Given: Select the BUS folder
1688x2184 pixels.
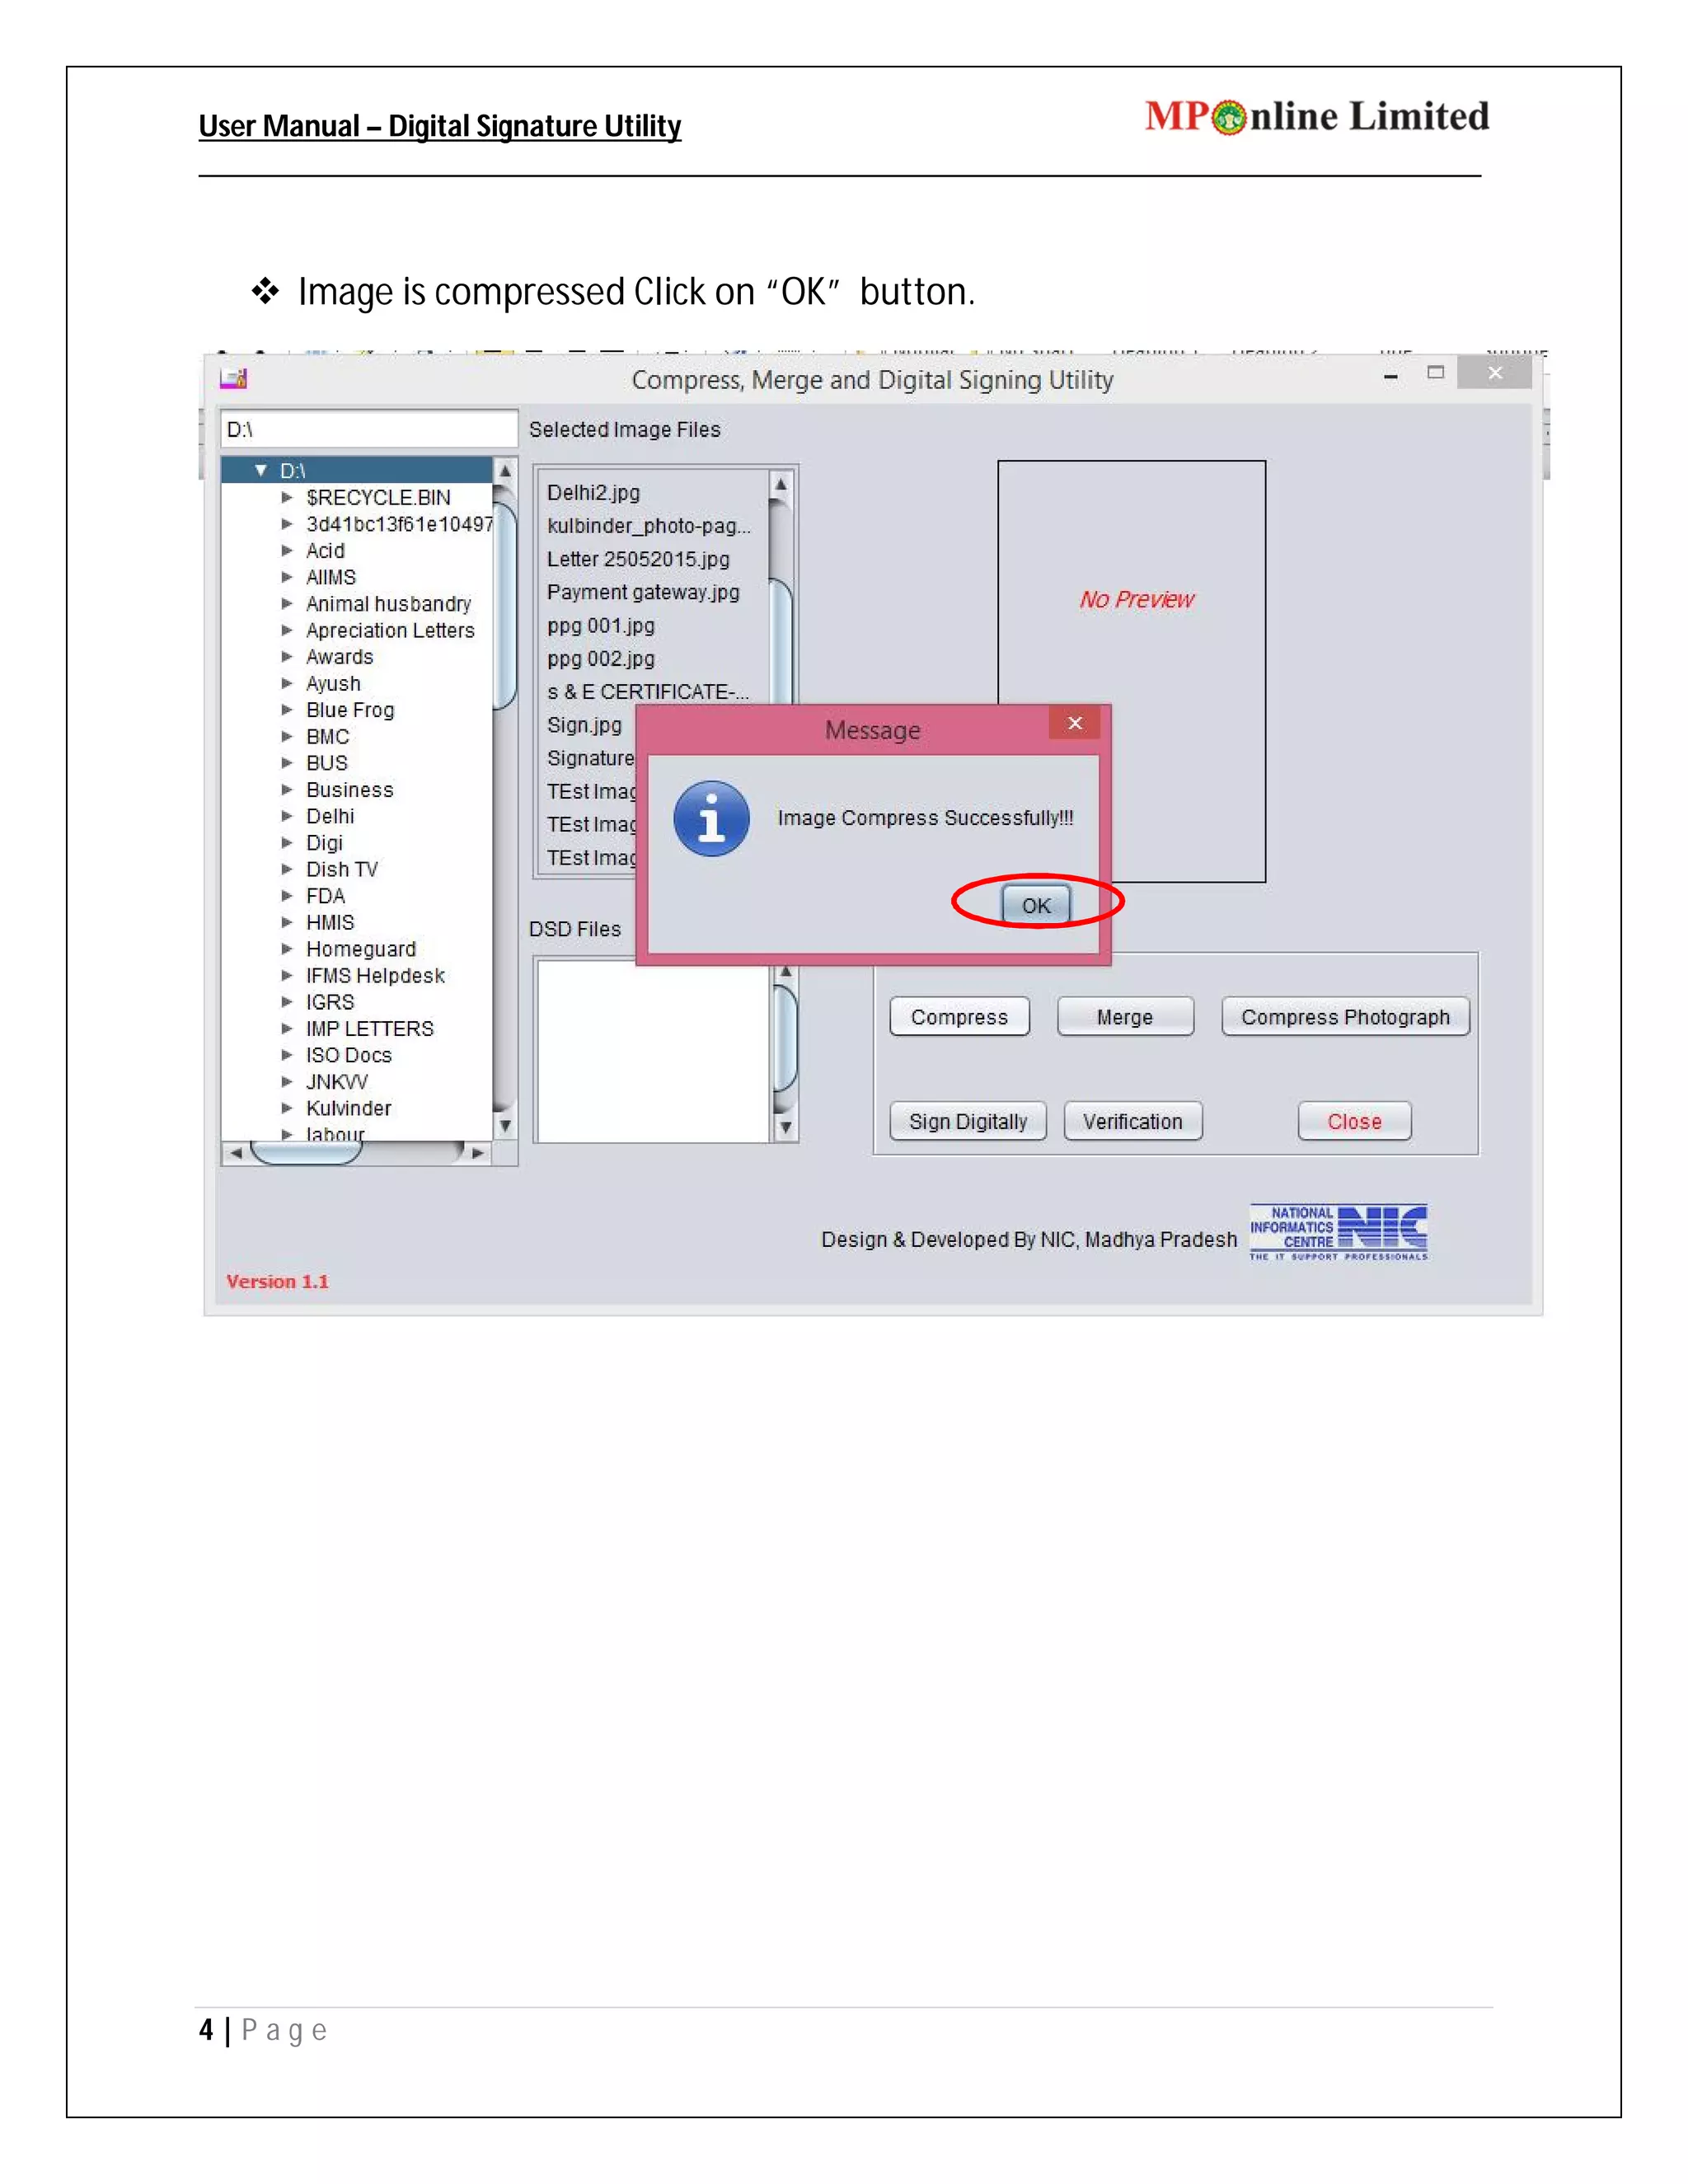Looking at the screenshot, I should pos(326,762).
